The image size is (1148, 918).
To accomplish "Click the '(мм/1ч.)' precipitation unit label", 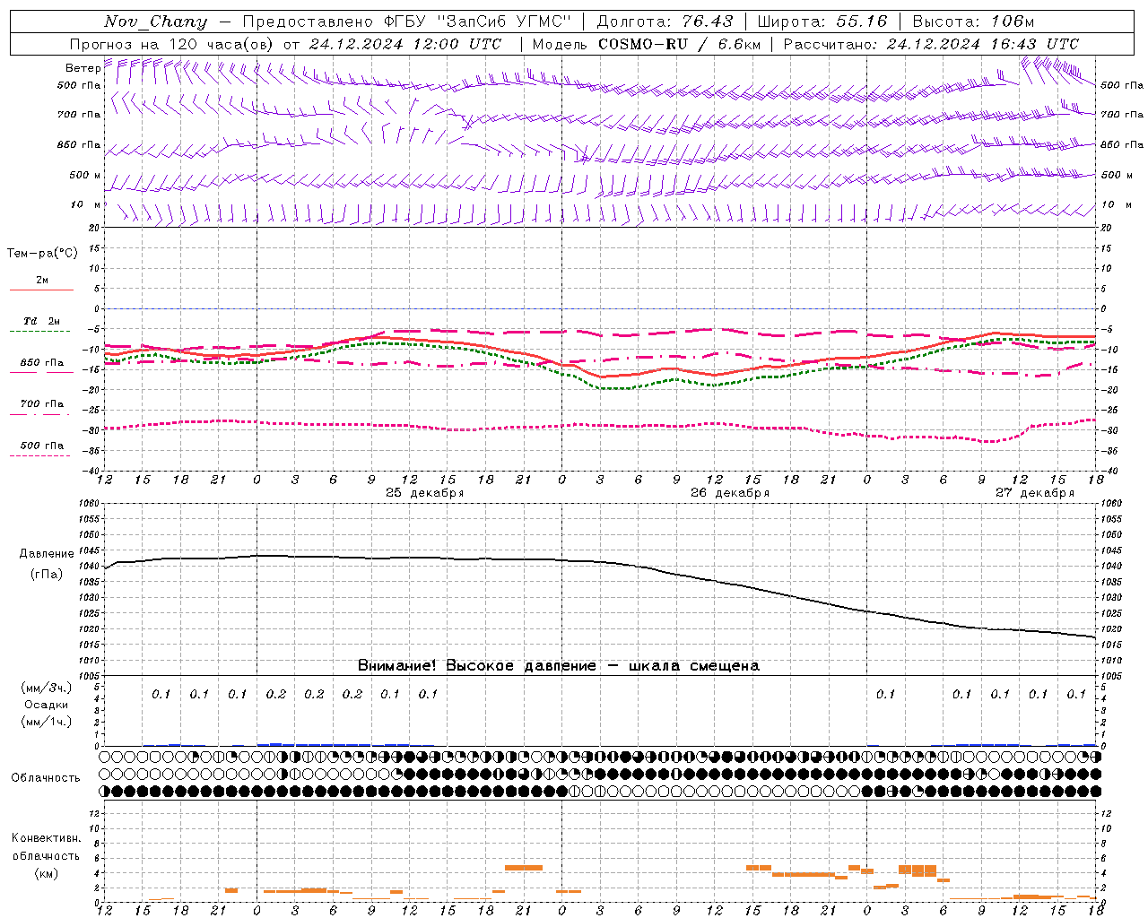I will pos(47,722).
